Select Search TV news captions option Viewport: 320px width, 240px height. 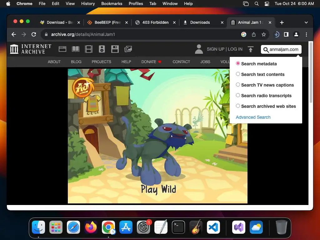pos(238,85)
